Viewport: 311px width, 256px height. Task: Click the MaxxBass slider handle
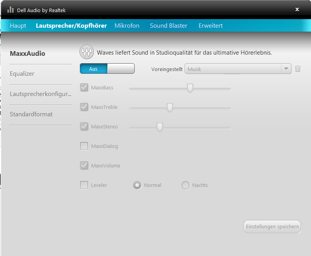coord(190,88)
